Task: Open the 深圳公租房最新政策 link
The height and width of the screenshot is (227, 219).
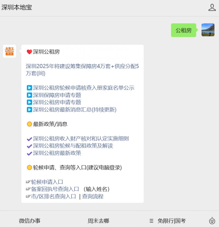Action: [x=57, y=153]
